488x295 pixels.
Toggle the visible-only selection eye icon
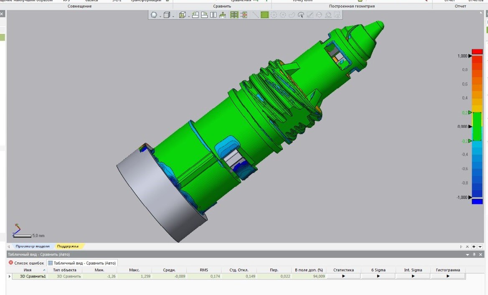337,15
